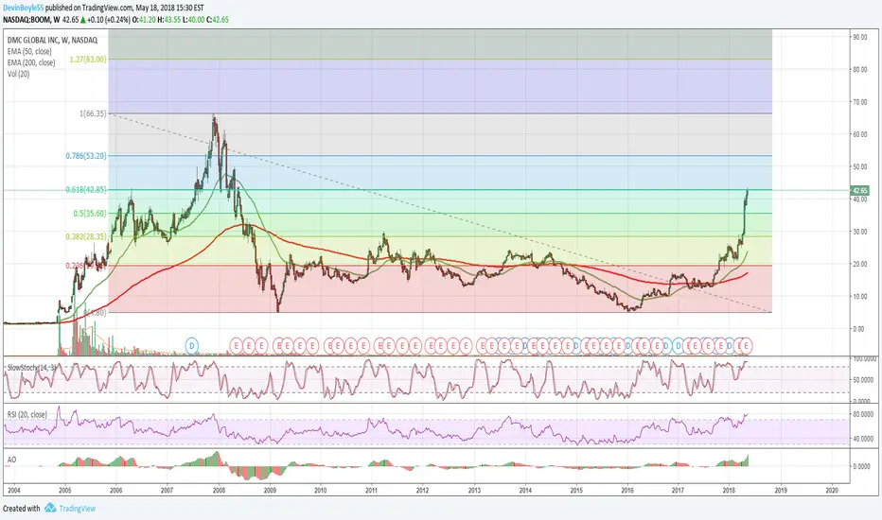The image size is (882, 520).
Task: Click the TradingView cloud logo icon
Action: click(x=50, y=509)
